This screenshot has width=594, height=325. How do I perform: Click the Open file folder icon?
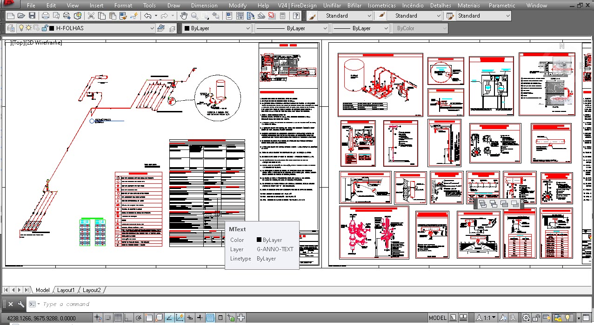(x=21, y=16)
